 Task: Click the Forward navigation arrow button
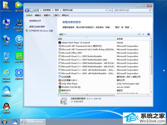coord(32,10)
